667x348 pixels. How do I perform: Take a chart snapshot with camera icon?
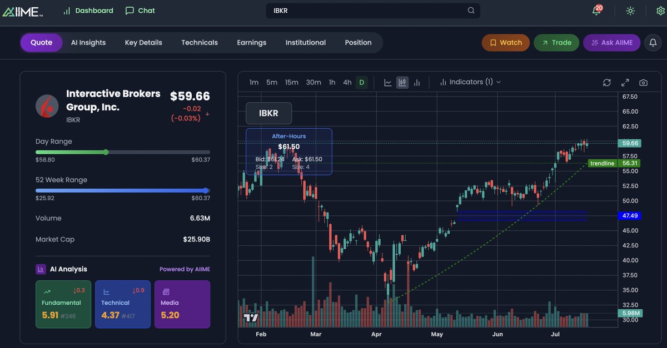(x=643, y=83)
